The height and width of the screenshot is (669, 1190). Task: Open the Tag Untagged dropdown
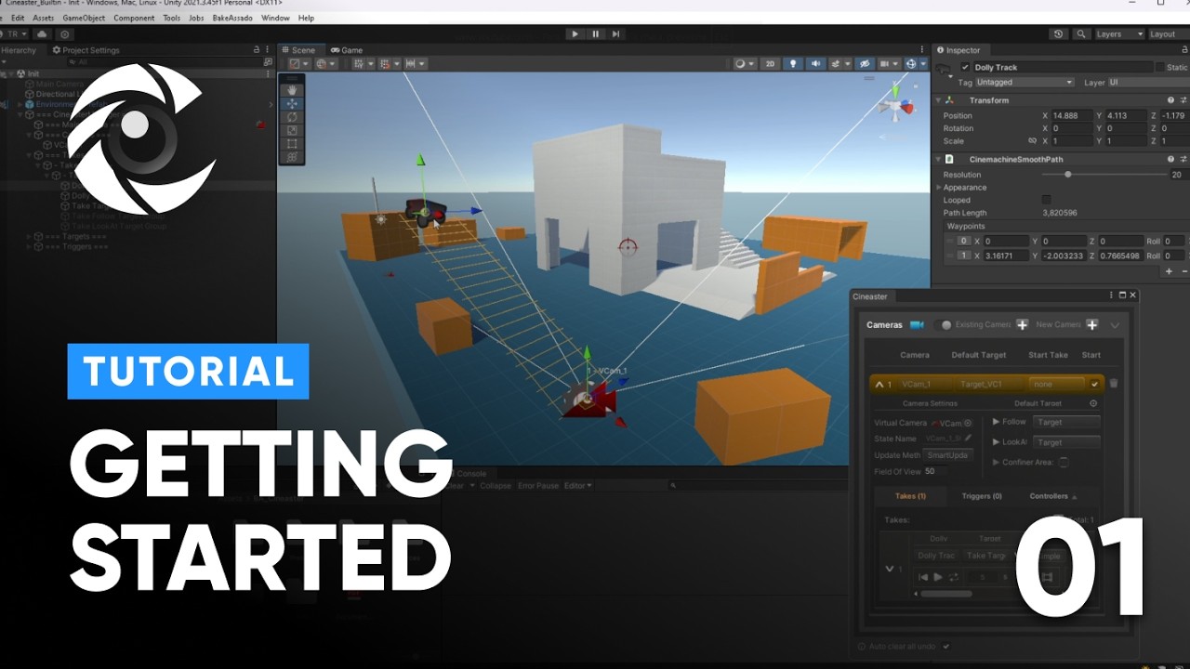coord(1025,83)
